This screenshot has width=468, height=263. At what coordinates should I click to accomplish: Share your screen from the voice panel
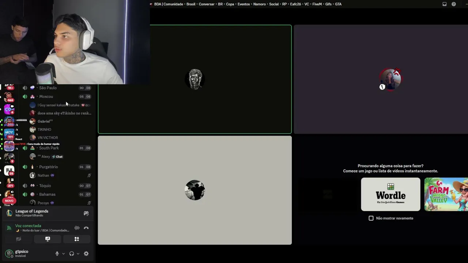point(48,239)
